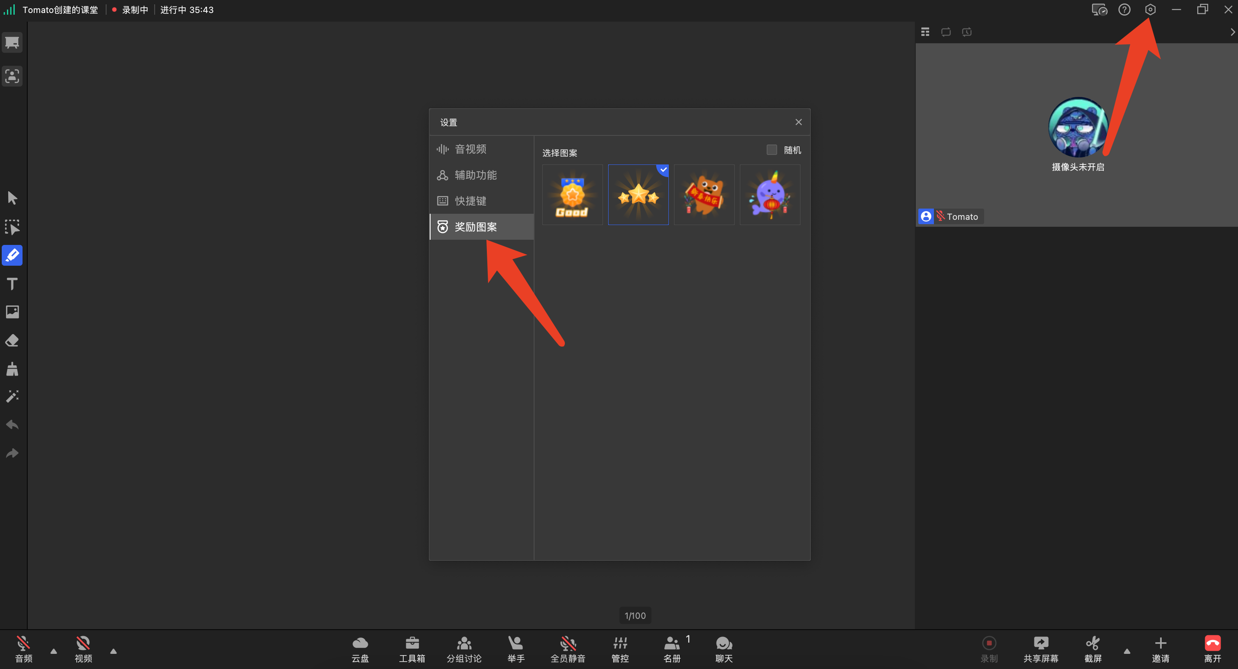Screen dimensions: 1238x669
Task: Unmute the 音频 microphone
Action: click(x=23, y=649)
